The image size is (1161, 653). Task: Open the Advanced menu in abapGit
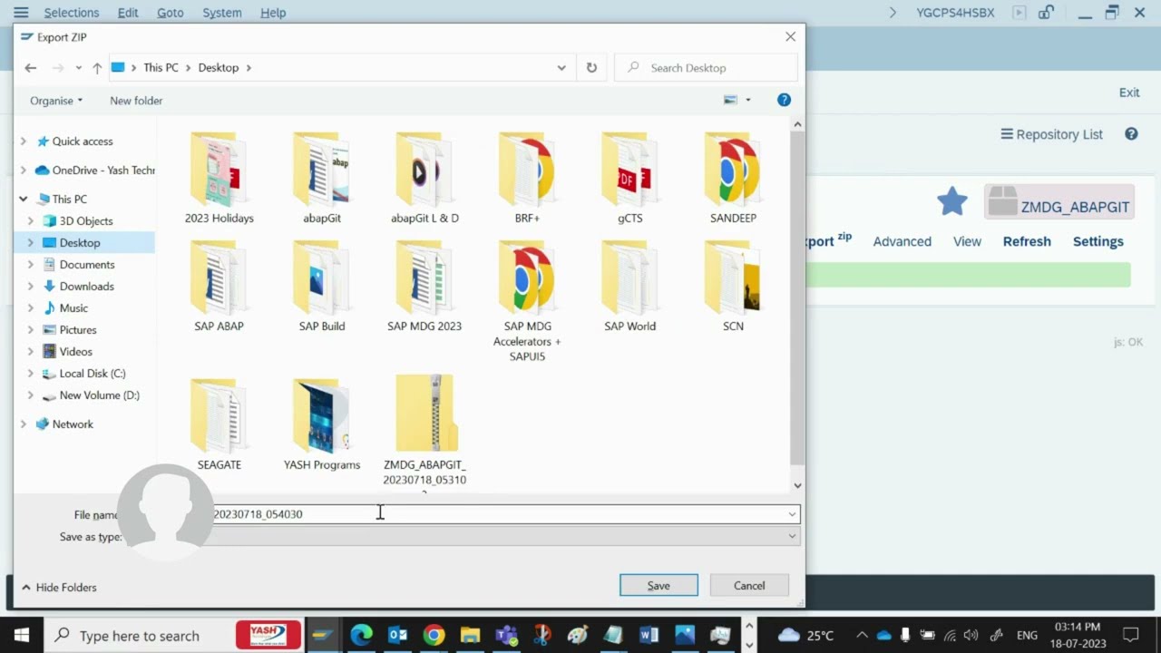tap(902, 241)
